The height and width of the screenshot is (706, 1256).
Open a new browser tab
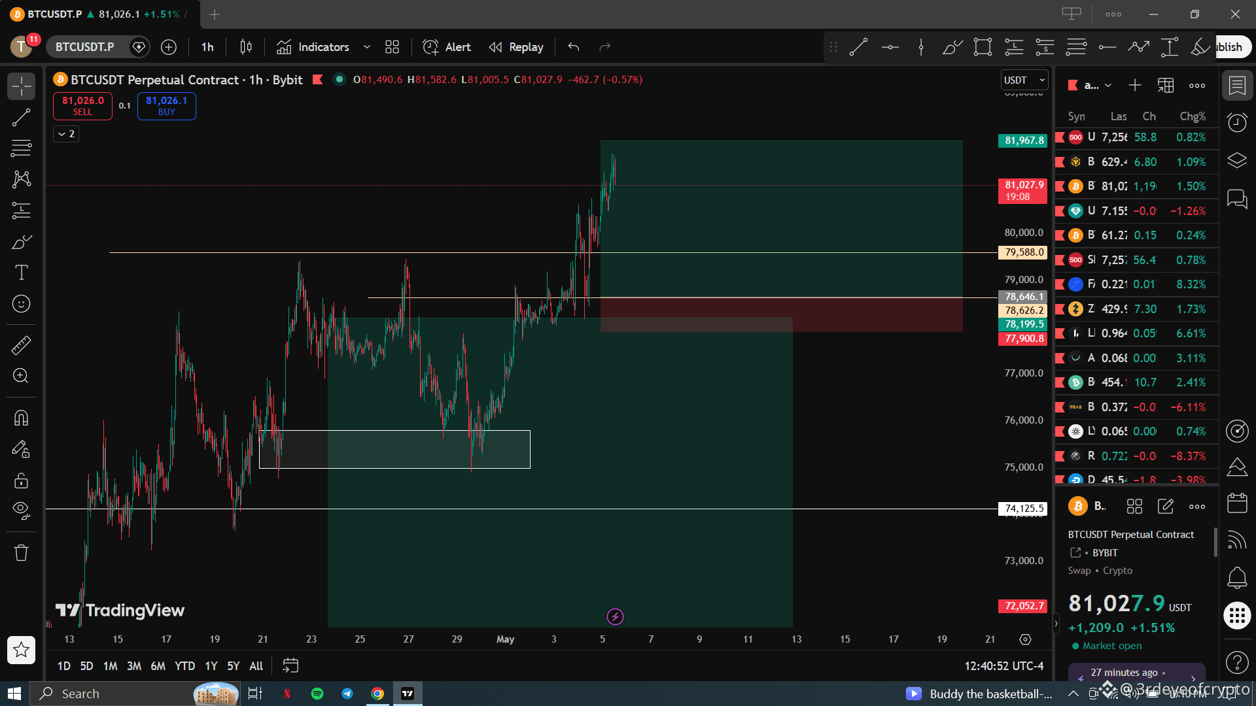click(x=215, y=14)
